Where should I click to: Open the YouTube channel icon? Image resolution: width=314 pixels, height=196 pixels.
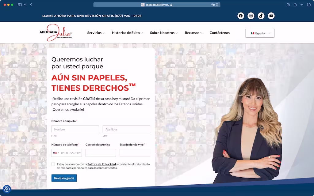point(271,16)
